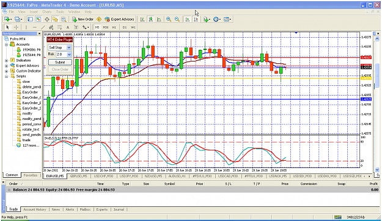Open the Templates toolbar icon
The height and width of the screenshot is (221, 382).
coord(227,19)
